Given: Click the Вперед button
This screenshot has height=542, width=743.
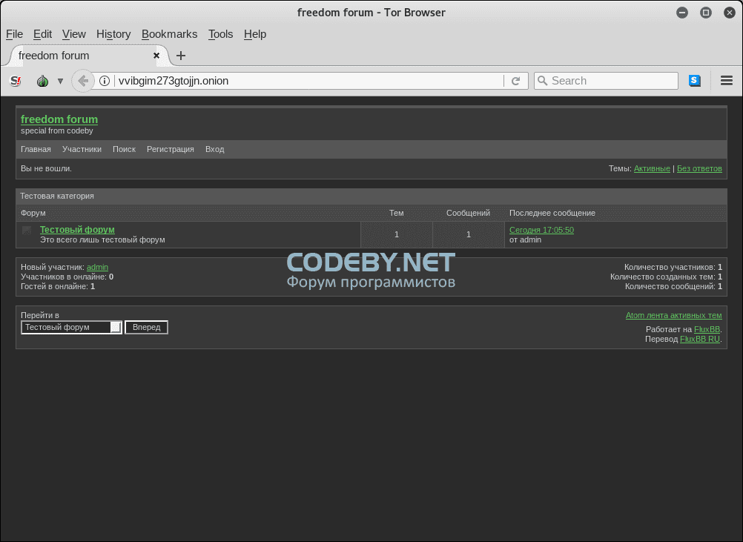Looking at the screenshot, I should 146,328.
